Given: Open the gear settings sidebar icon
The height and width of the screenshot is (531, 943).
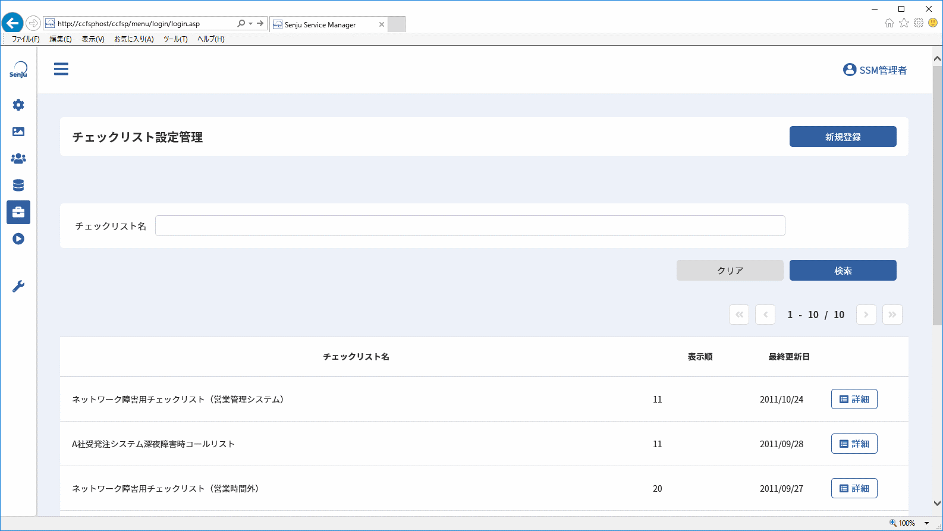Looking at the screenshot, I should click(x=18, y=105).
